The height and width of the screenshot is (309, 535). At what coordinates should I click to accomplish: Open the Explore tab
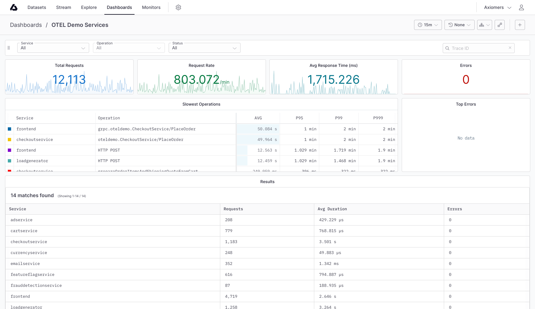pos(89,7)
